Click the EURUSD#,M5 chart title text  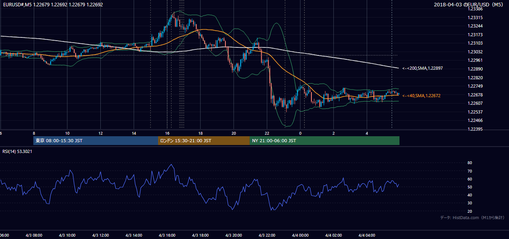(52, 5)
